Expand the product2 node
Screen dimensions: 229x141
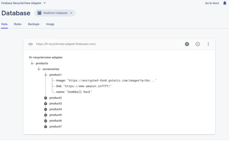46,98
